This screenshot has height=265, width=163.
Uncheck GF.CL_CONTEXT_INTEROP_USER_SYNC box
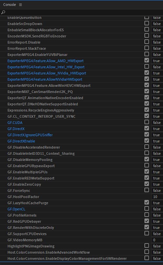pyautogui.click(x=147, y=116)
